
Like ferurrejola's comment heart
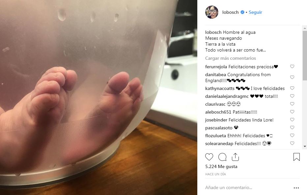tap(292, 66)
